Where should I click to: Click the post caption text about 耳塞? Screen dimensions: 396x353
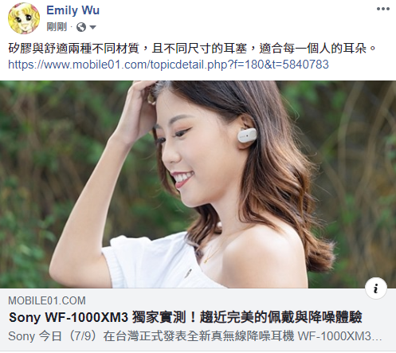(x=192, y=49)
